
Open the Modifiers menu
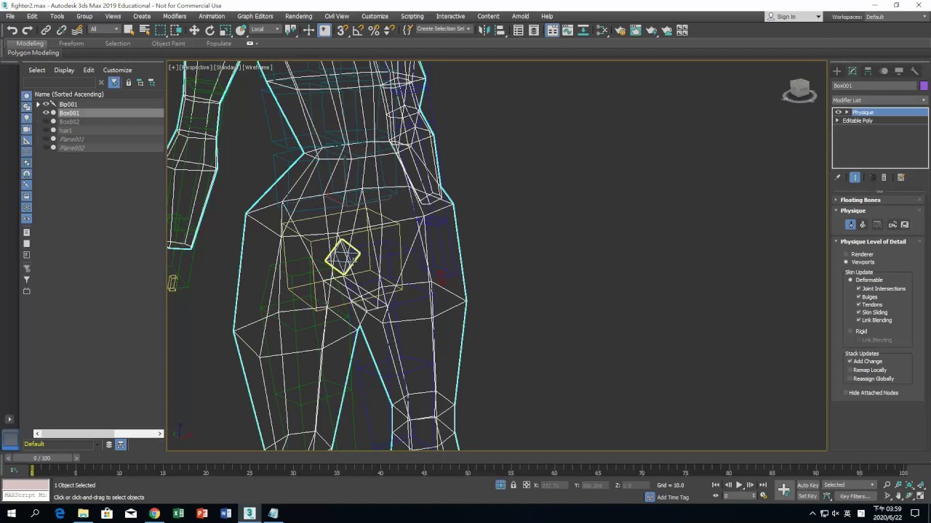175,16
